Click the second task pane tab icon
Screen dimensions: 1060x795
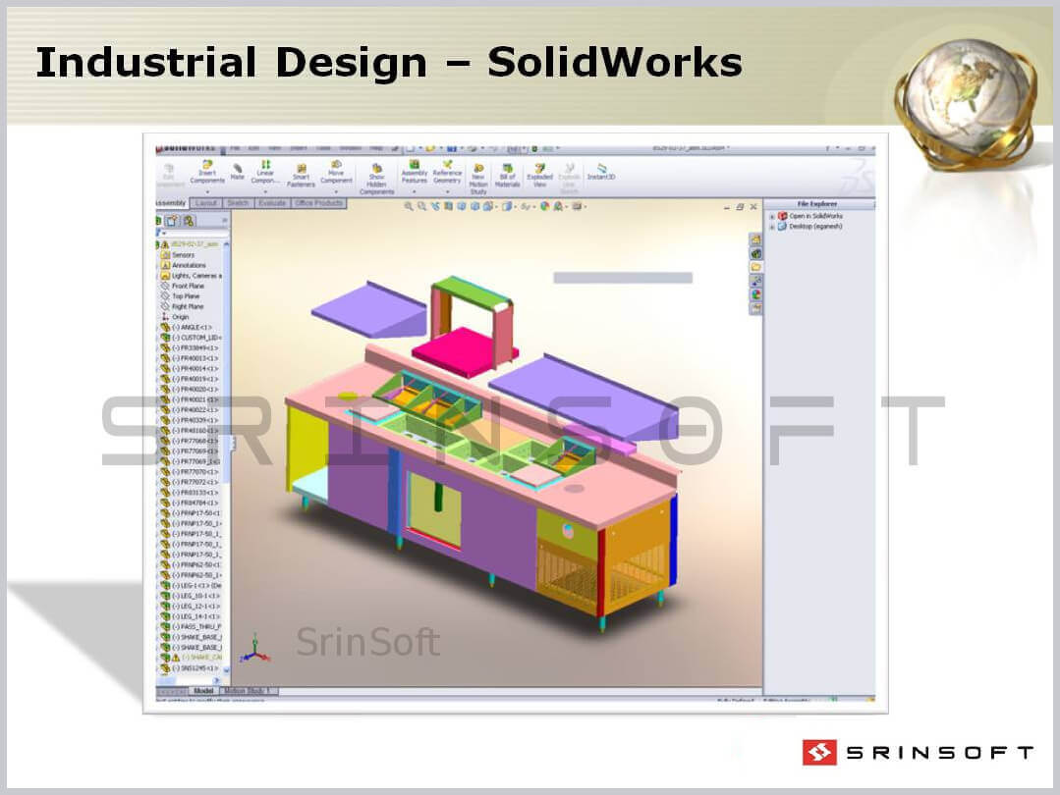(x=755, y=254)
